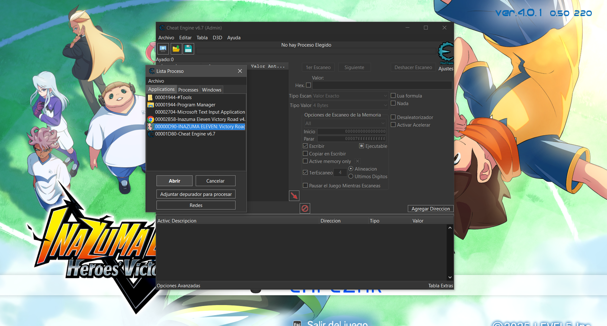This screenshot has width=607, height=326.
Task: Enable the Lua formula checkbox
Action: 393,96
